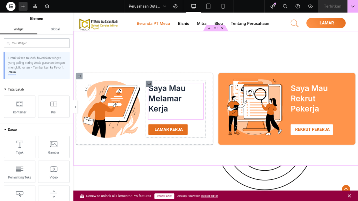The image size is (358, 201).
Task: Click the REKRUT PEKERJA button
Action: (x=312, y=129)
